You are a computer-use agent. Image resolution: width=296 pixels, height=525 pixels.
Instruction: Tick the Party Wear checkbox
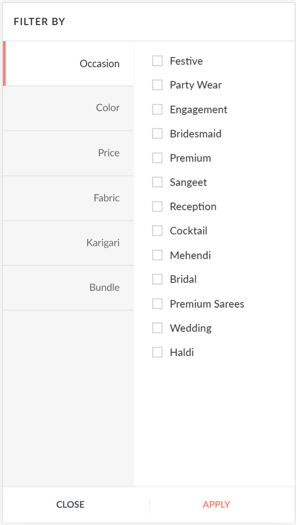point(157,85)
